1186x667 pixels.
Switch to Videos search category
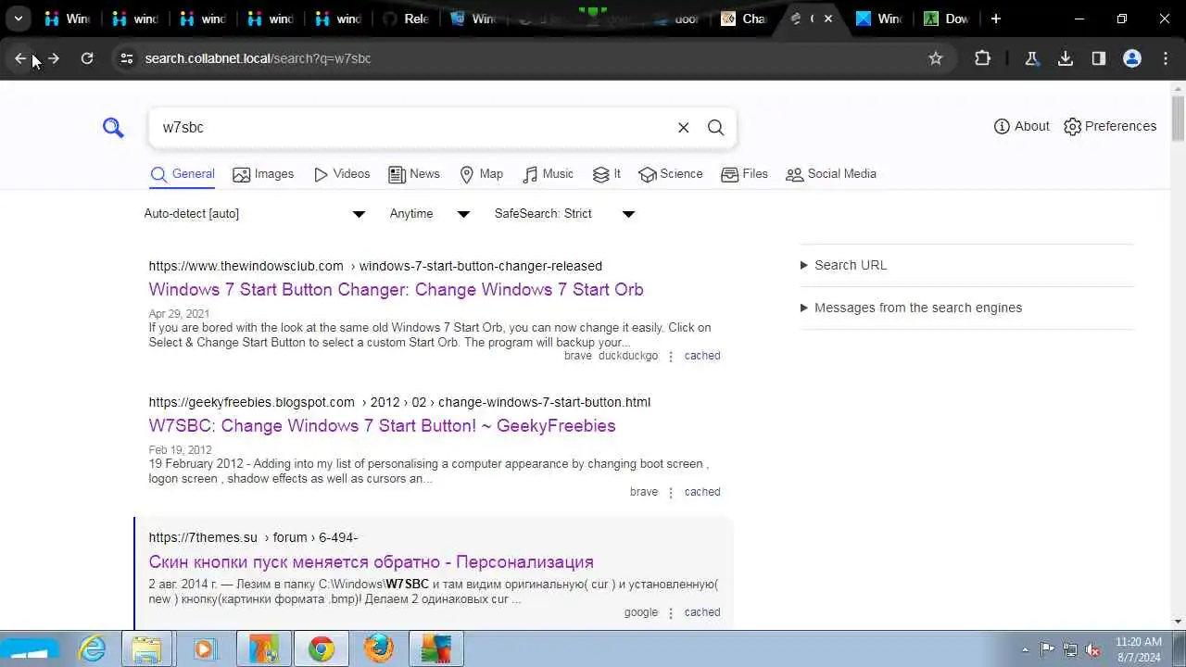click(x=342, y=174)
